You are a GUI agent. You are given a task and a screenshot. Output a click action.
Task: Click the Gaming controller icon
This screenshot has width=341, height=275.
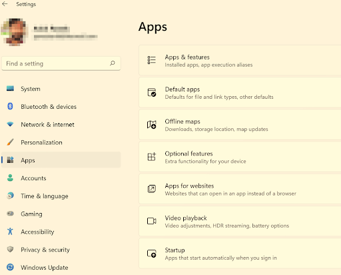pyautogui.click(x=10, y=214)
